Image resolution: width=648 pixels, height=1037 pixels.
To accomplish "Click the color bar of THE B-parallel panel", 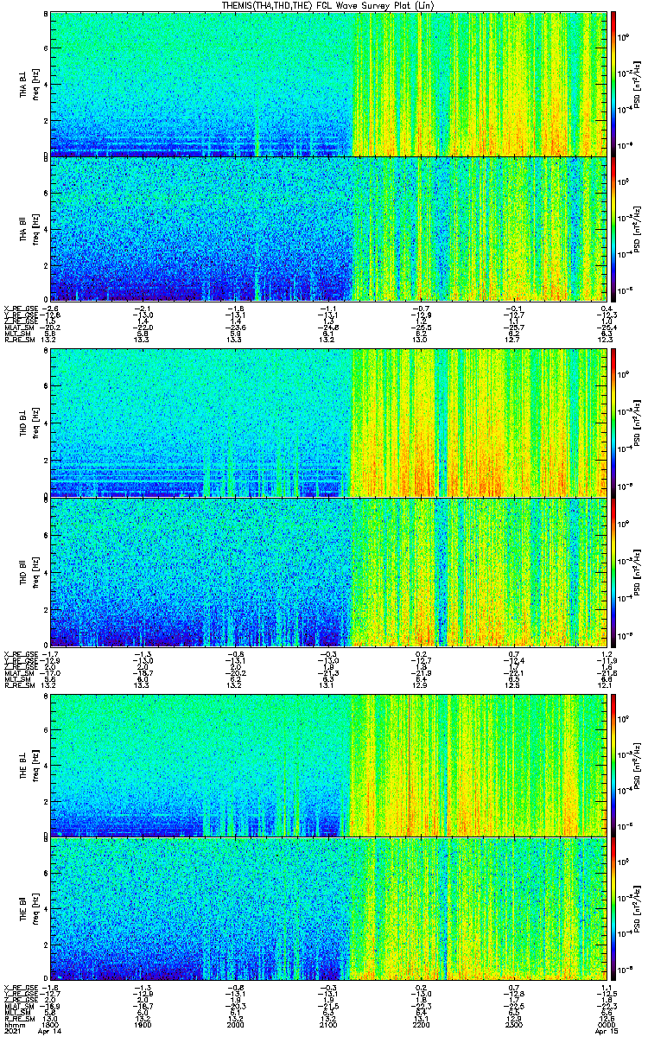I will tap(614, 910).
